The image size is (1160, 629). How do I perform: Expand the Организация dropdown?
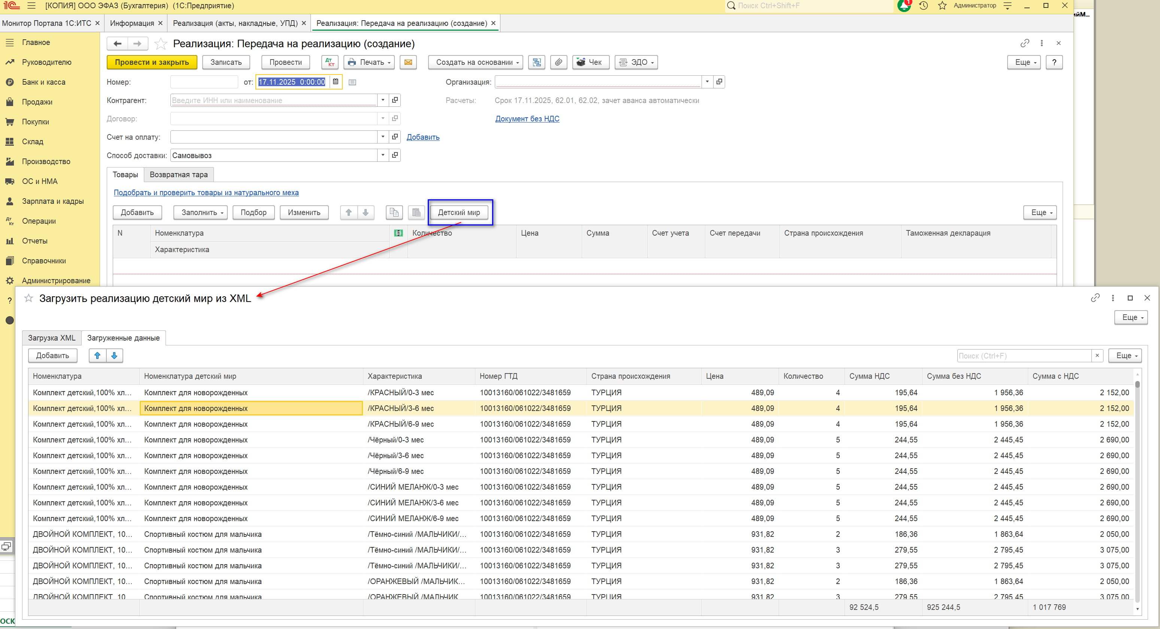[707, 82]
